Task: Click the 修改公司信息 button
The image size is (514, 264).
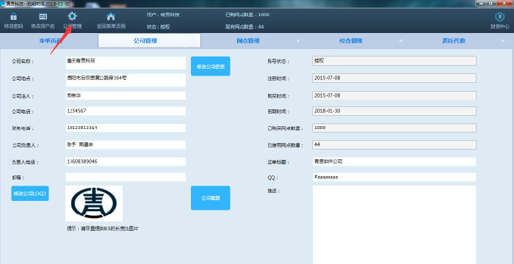Action: pos(211,67)
